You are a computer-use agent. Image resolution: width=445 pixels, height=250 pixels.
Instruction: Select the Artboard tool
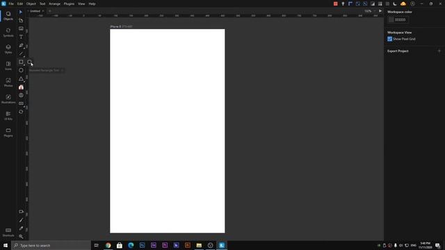[21, 20]
